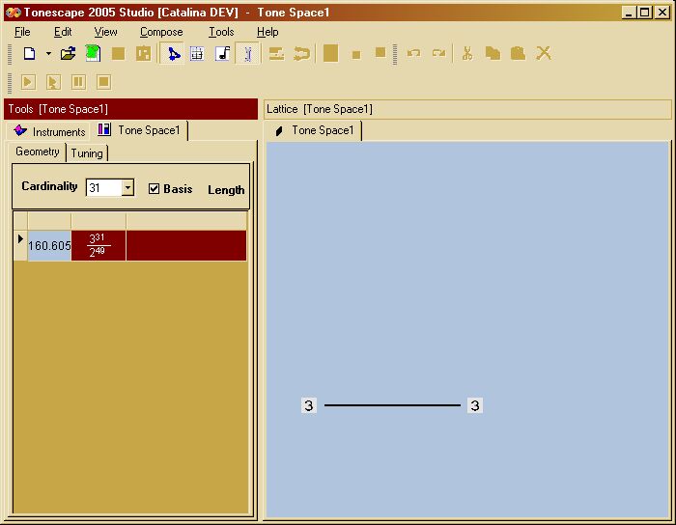Screen dimensions: 676x525
Task: Select the Geometry tab
Action: pyautogui.click(x=37, y=152)
